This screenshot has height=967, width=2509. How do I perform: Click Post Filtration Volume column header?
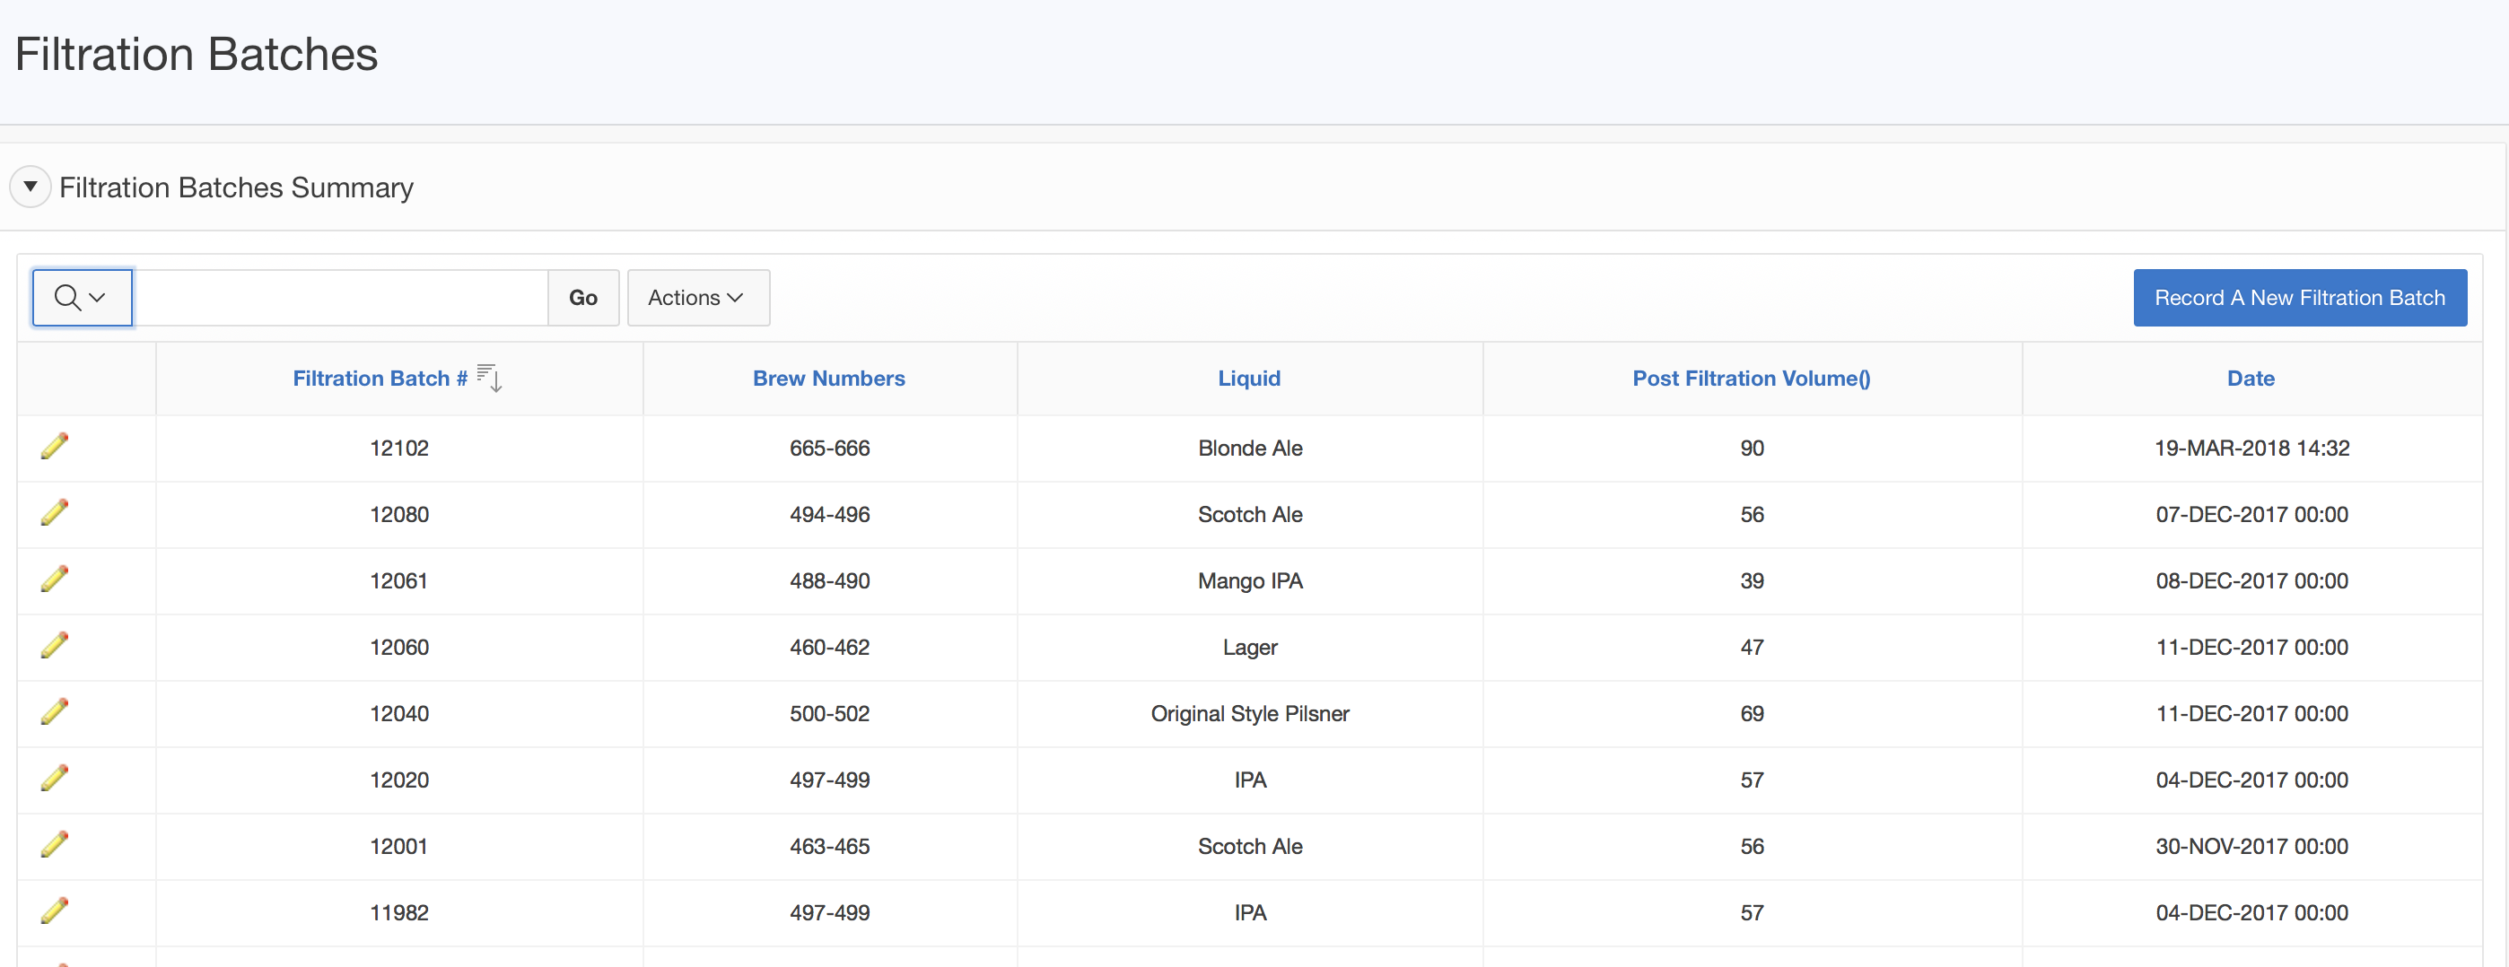point(1750,378)
